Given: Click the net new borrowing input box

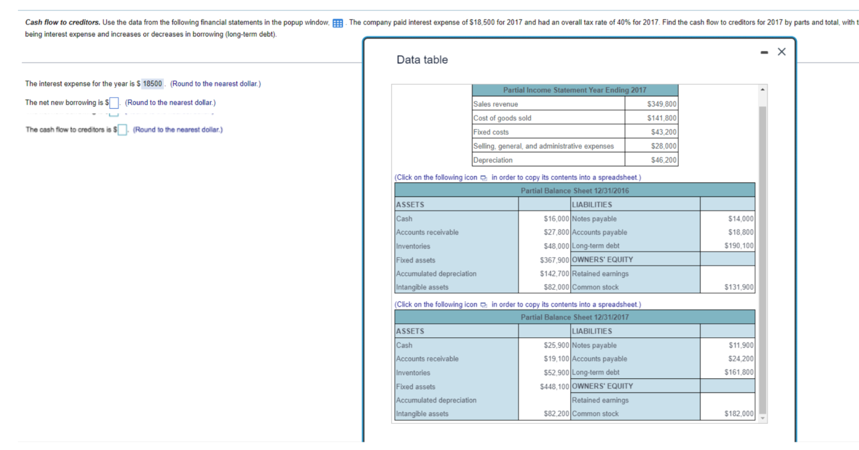Looking at the screenshot, I should [115, 102].
